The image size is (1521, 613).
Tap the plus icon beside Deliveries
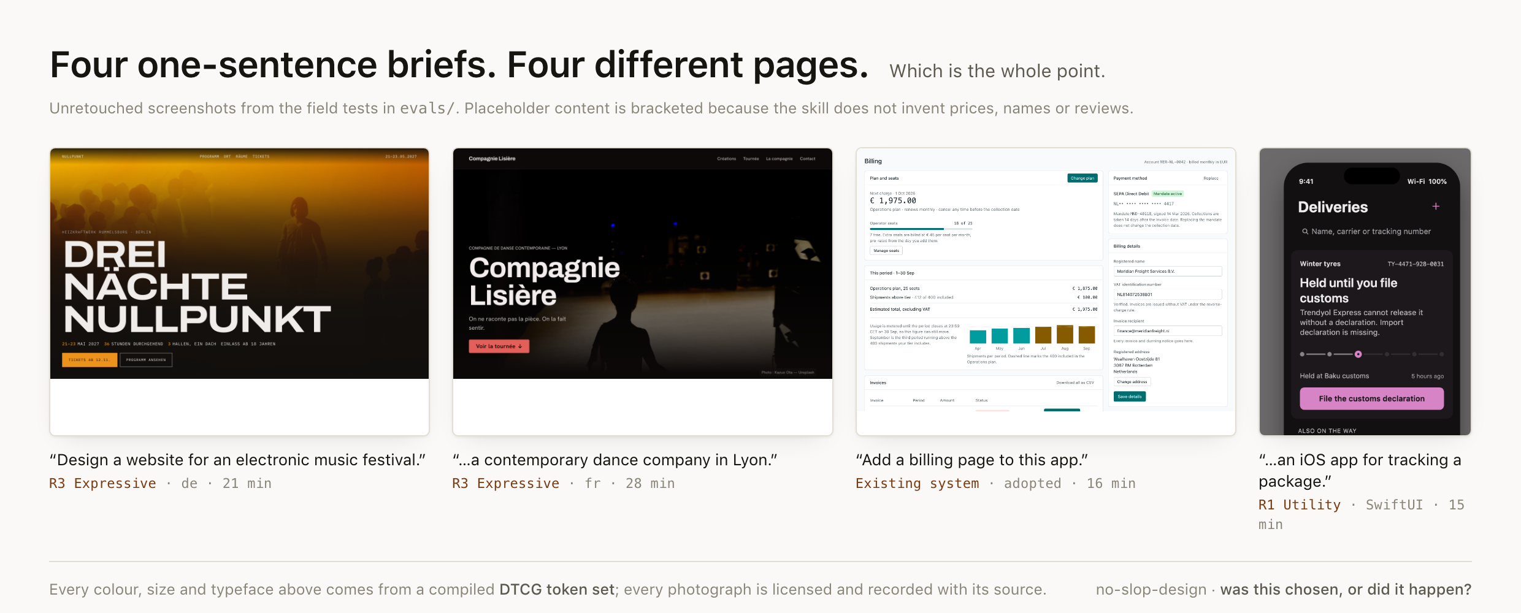pyautogui.click(x=1436, y=207)
